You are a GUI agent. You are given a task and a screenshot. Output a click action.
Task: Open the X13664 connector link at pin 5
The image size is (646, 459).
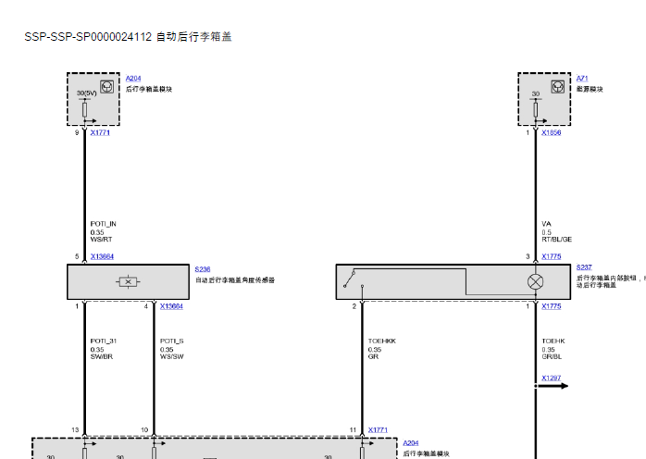(x=102, y=256)
